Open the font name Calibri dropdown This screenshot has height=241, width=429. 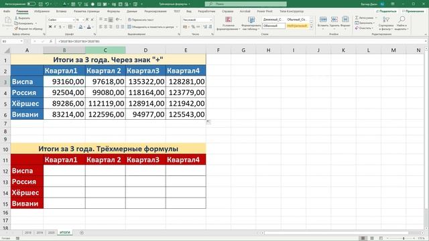[x=73, y=20]
